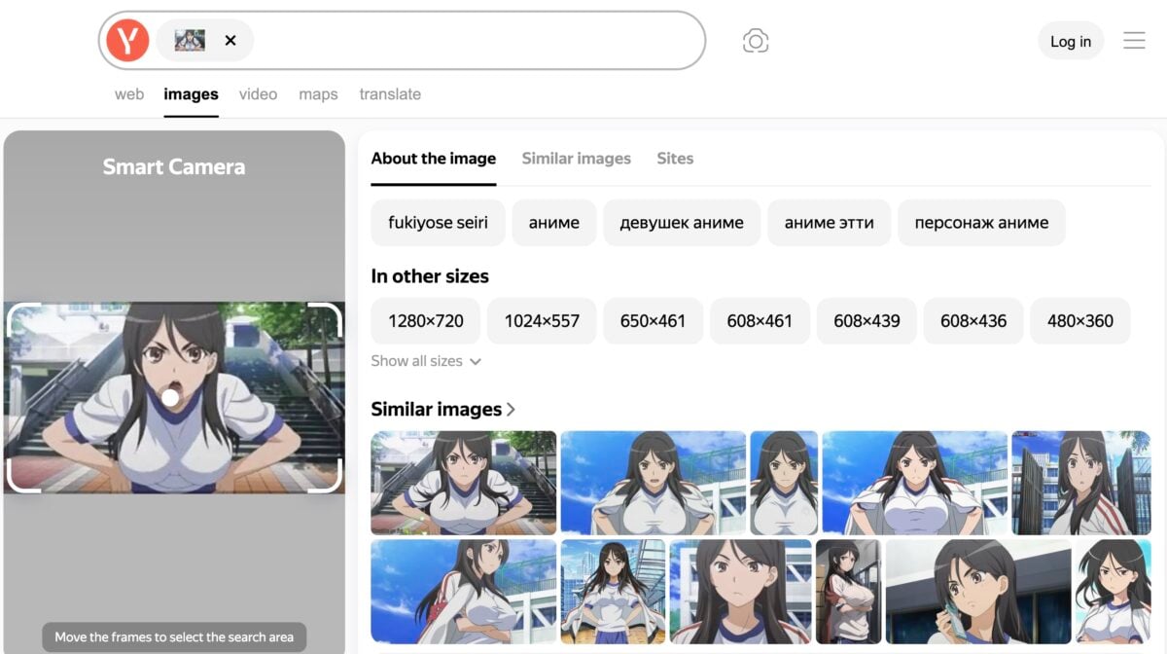
Task: Click the "аниме" suggestion tag
Action: click(553, 222)
